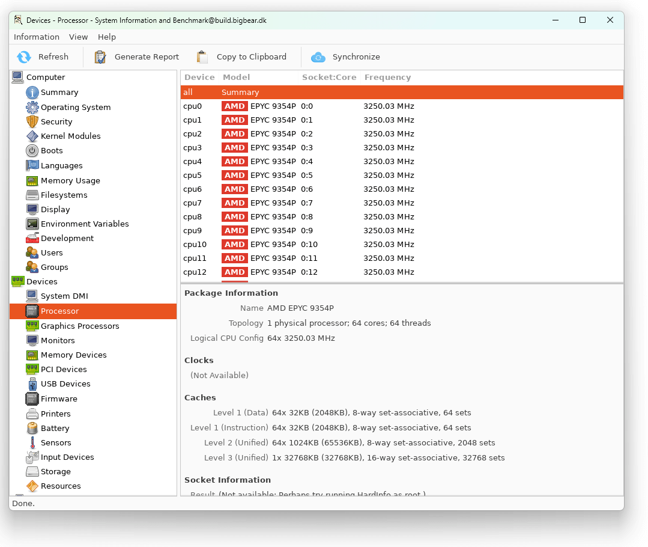The height and width of the screenshot is (547, 648).
Task: Open the System DMI computer icon
Action: point(32,296)
